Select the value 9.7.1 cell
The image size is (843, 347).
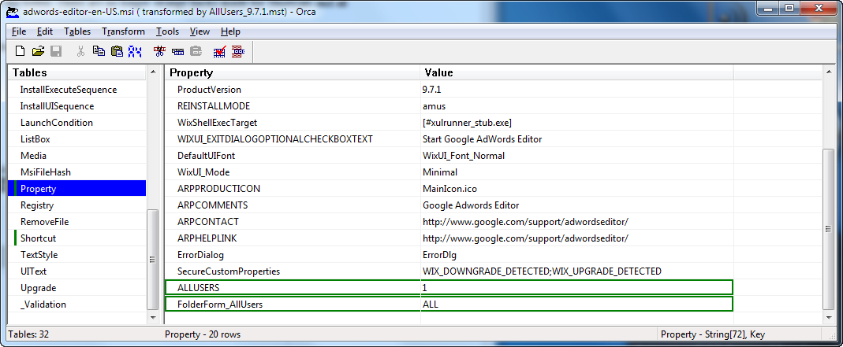click(577, 90)
